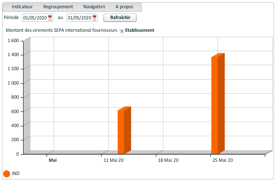Click the 1 600 y-axis value
Screen dimensions: 276x182
[x=13, y=41]
